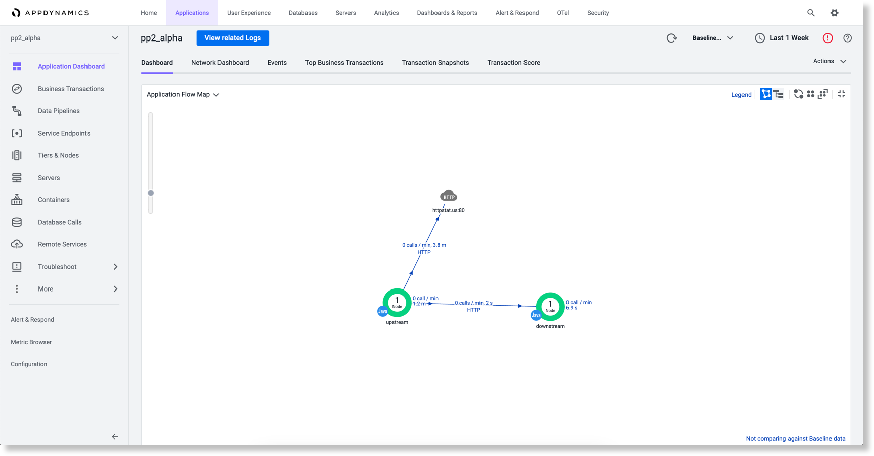Click the Data Pipelines sidebar icon
The width and height of the screenshot is (874, 456).
click(x=17, y=111)
